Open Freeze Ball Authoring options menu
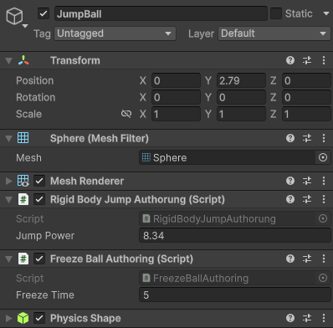Viewport: 333px width, 328px height. click(x=324, y=259)
